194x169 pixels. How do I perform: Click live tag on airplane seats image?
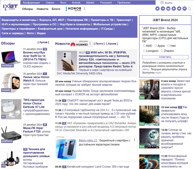pos(142,98)
